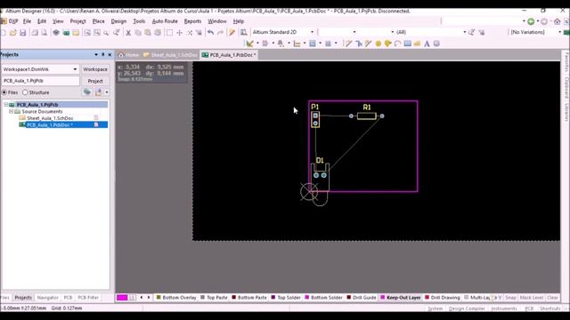Open the Workspace1.DsnWrk dropdown
The height and width of the screenshot is (320, 570).
(75, 69)
